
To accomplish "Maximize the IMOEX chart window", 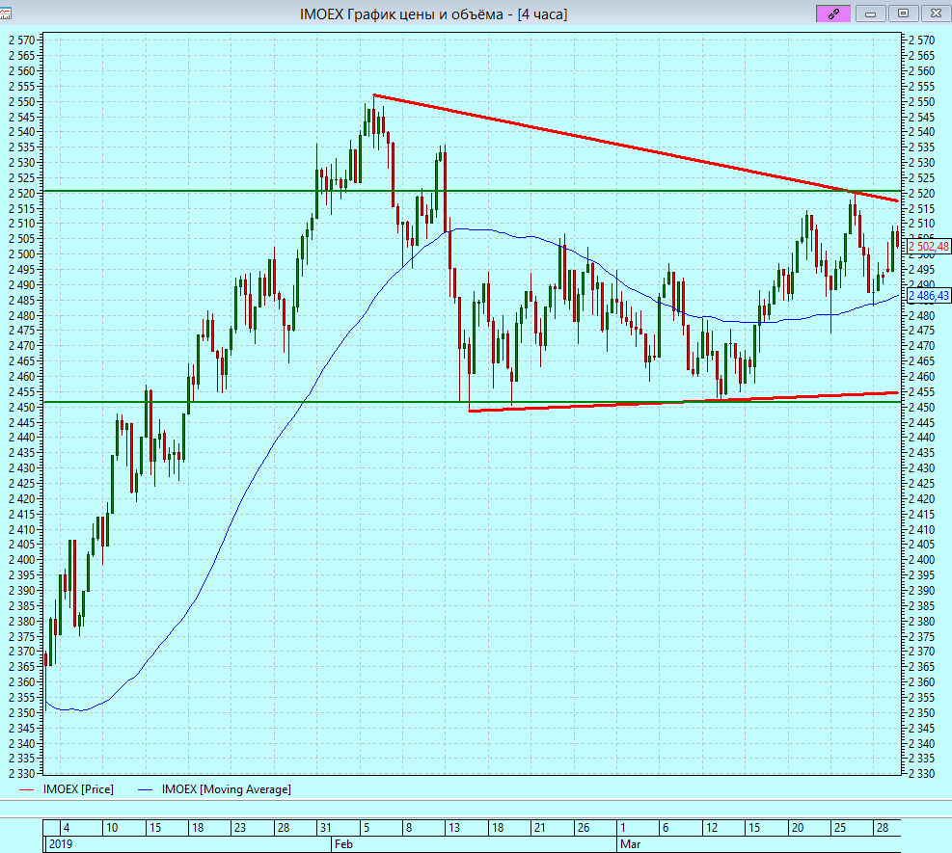I will 904,13.
